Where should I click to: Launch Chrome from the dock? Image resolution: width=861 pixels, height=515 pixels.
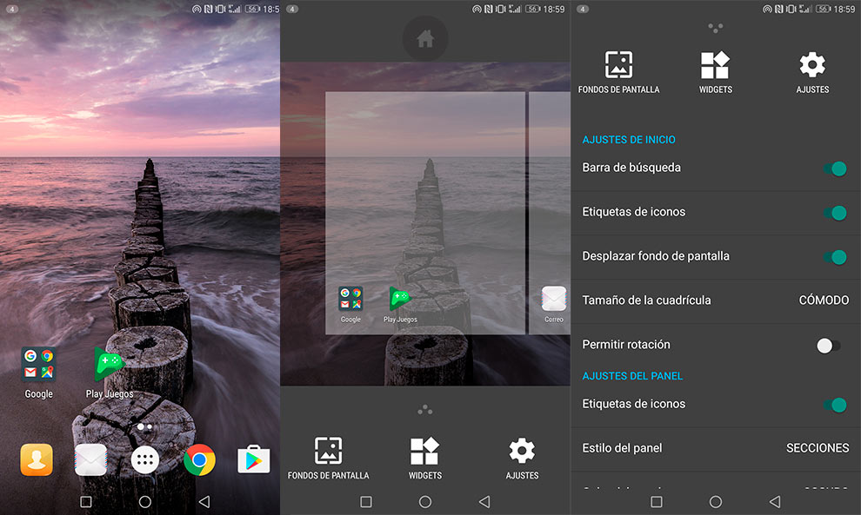coord(198,458)
